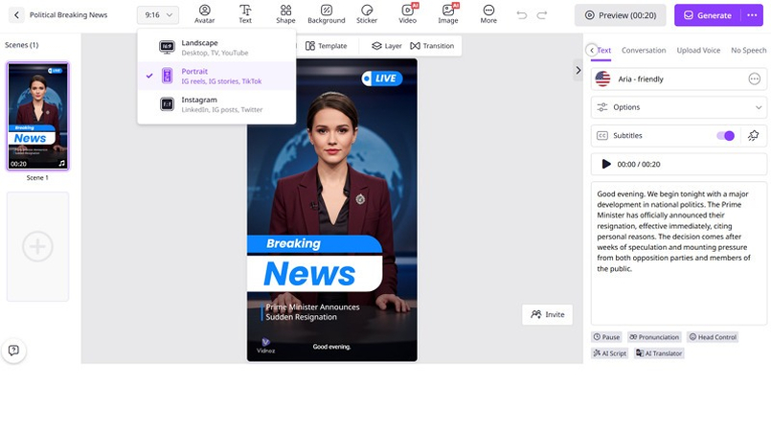
Task: Click the music note on Scene 1 thumbnail
Action: tap(62, 164)
